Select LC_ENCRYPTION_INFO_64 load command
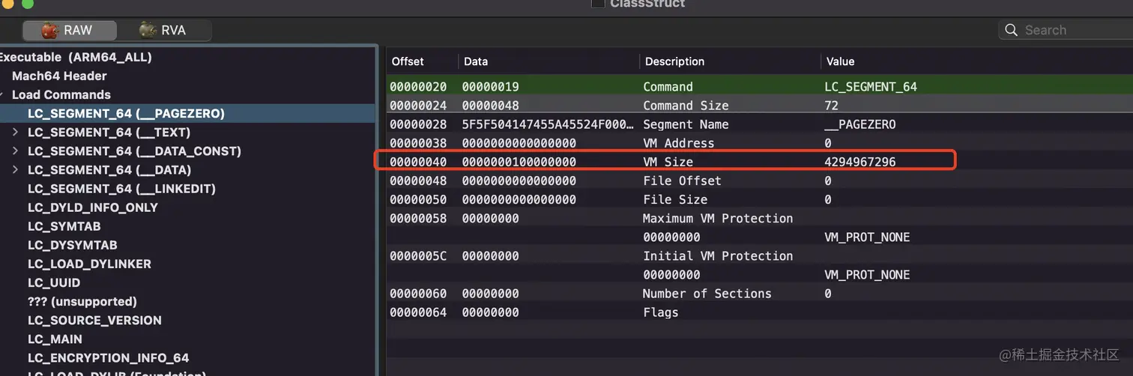This screenshot has height=376, width=1133. pyautogui.click(x=109, y=357)
